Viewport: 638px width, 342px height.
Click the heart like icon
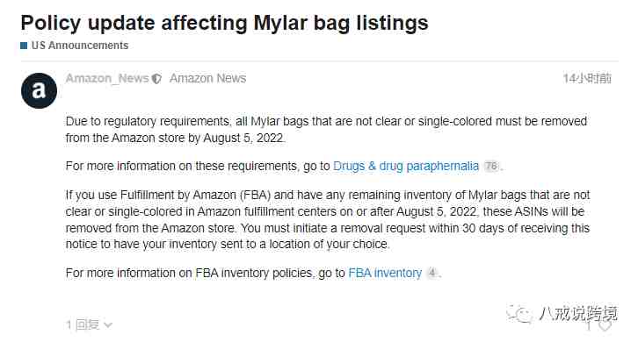(x=605, y=325)
